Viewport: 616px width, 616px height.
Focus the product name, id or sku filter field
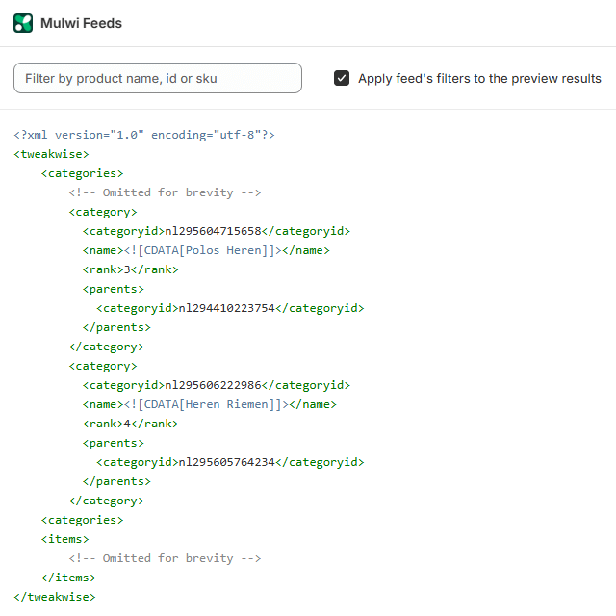158,78
